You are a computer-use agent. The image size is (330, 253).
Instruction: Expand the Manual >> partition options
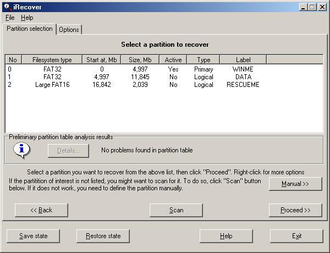[295, 184]
